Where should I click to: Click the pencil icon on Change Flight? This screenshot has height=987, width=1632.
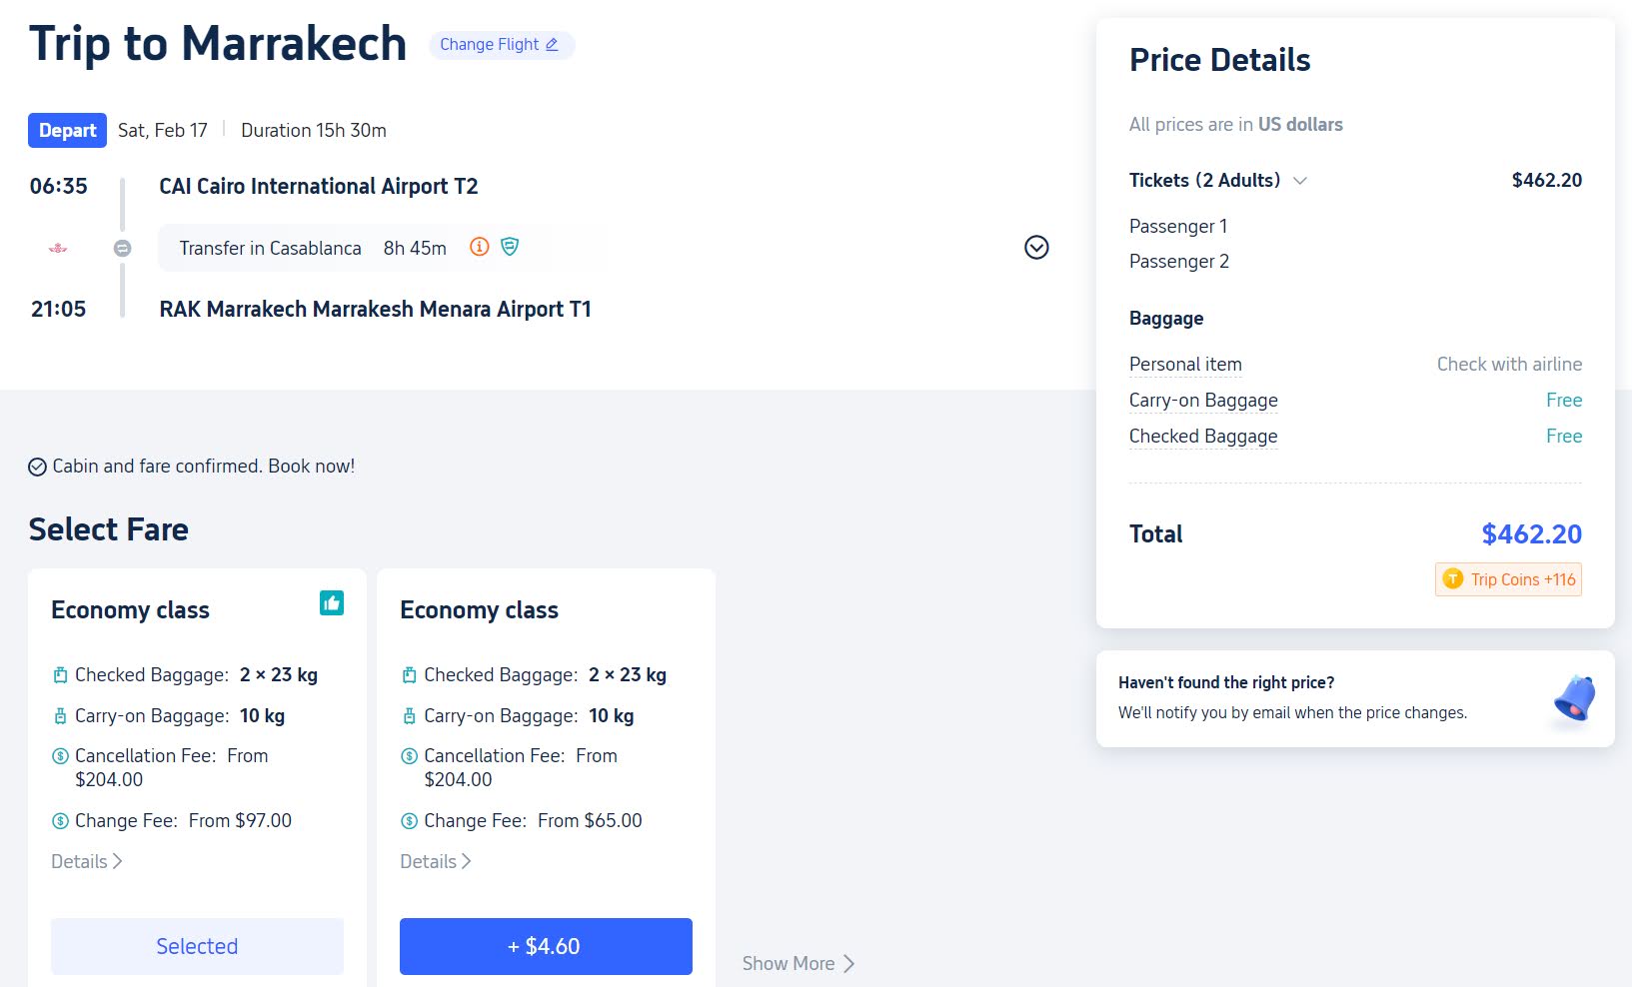[x=553, y=44]
